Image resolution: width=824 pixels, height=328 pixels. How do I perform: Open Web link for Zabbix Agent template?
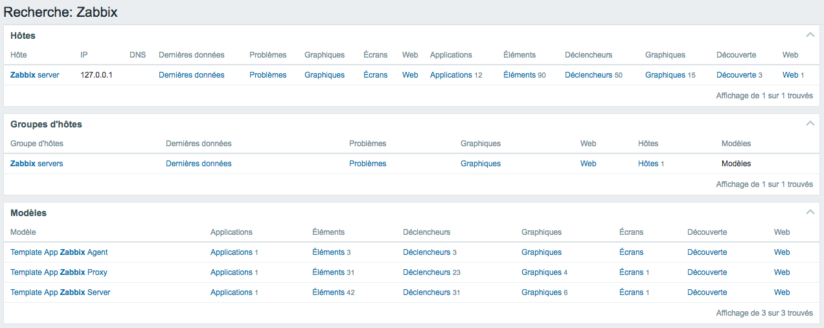click(x=782, y=252)
